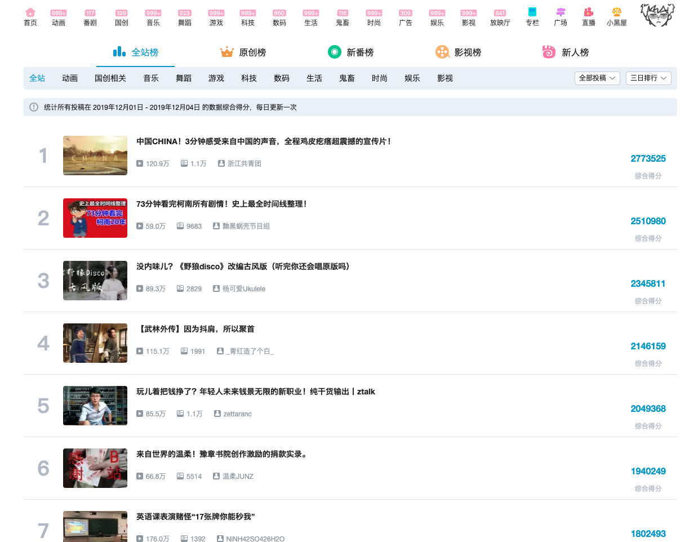Select the 鬼畜 category filter
Screen dimensions: 689x542
click(x=347, y=78)
